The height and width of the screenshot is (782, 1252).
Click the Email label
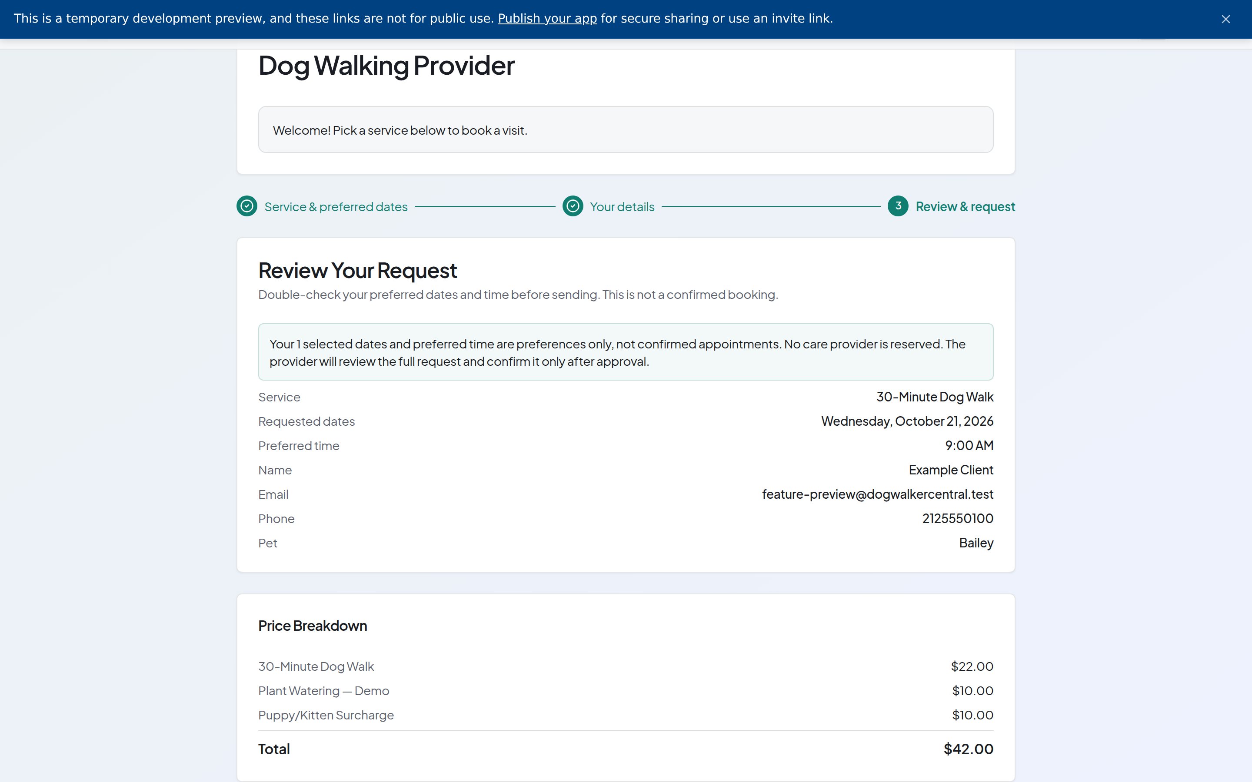(273, 494)
